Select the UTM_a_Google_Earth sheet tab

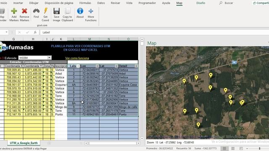[24, 143]
